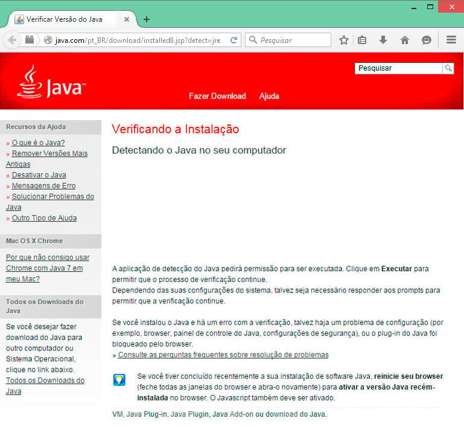
Task: Open the Desativar o Java link
Action: [39, 175]
